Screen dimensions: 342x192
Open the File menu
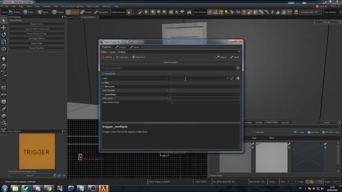(x=6, y=6)
